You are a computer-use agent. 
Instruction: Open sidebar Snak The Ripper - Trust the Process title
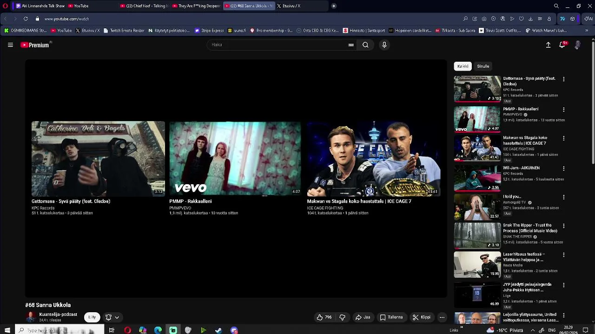[530, 228]
